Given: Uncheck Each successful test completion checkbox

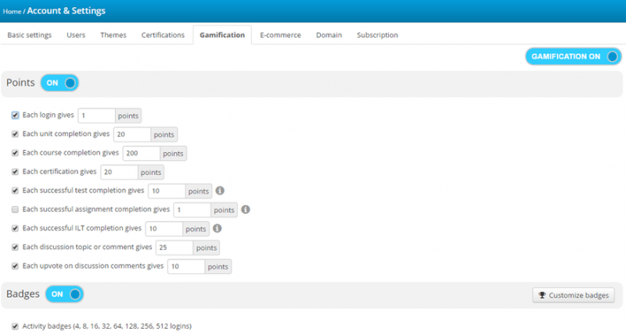Looking at the screenshot, I should (15, 191).
